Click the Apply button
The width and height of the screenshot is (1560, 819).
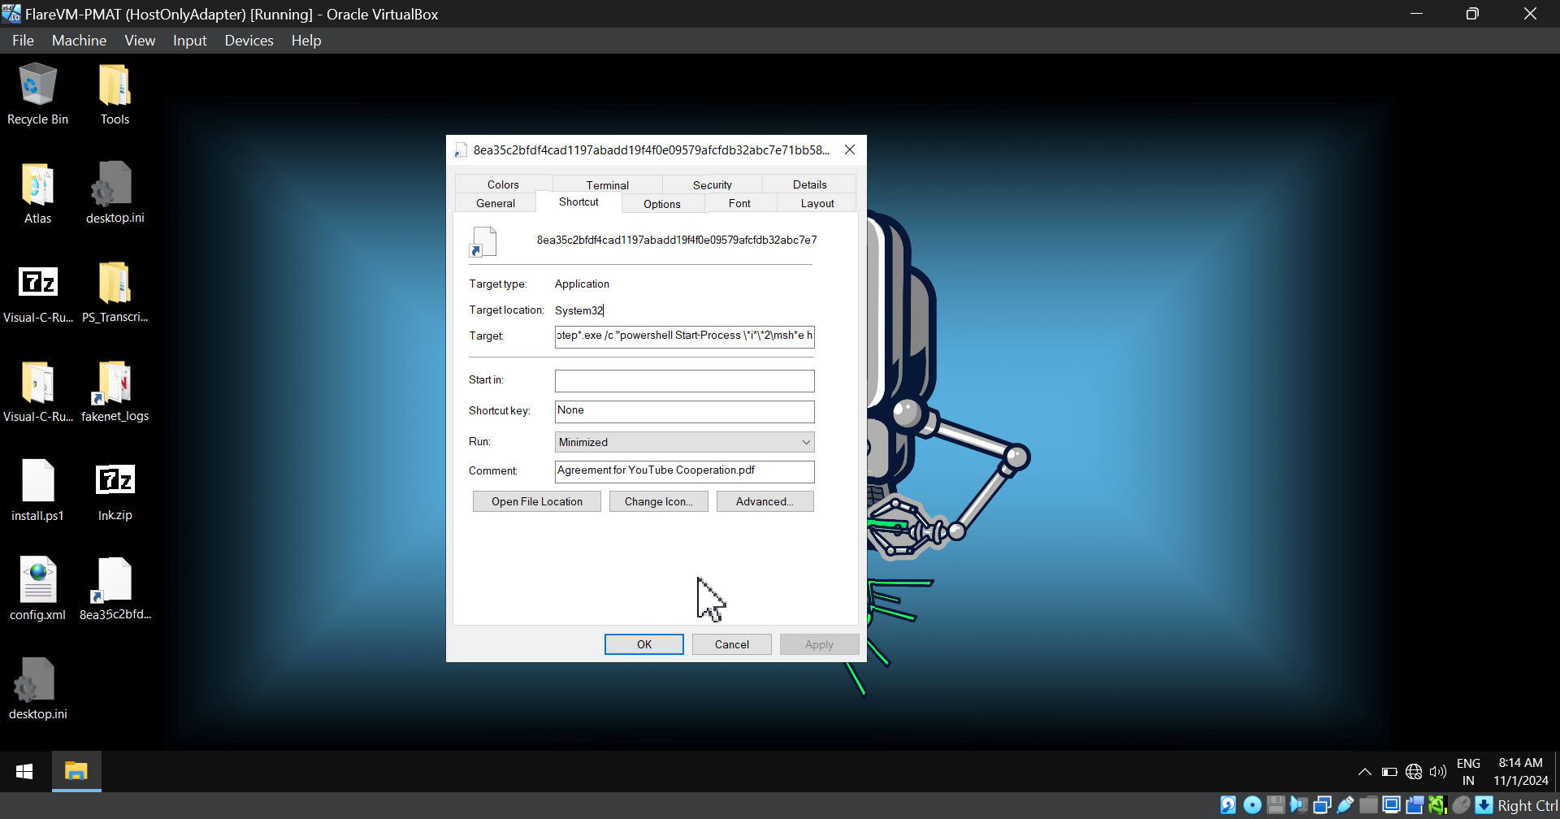819,644
